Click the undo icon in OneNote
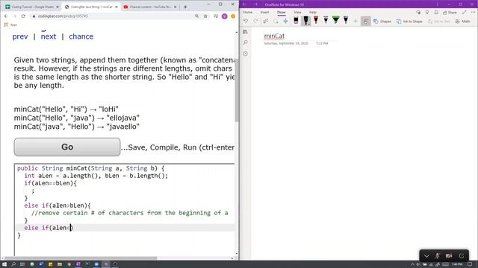The image size is (478, 268). click(x=246, y=21)
